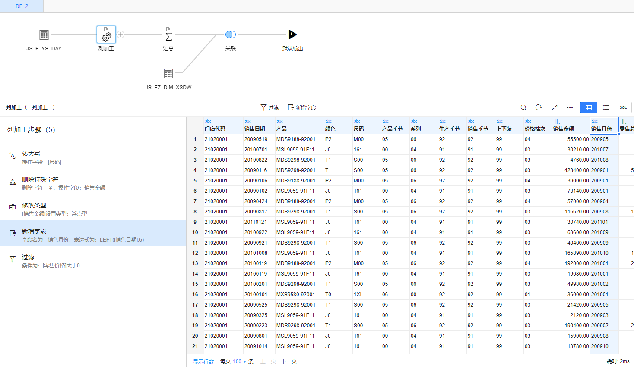The height and width of the screenshot is (367, 634).
Task: Open the more options ellipsis
Action: tap(570, 107)
